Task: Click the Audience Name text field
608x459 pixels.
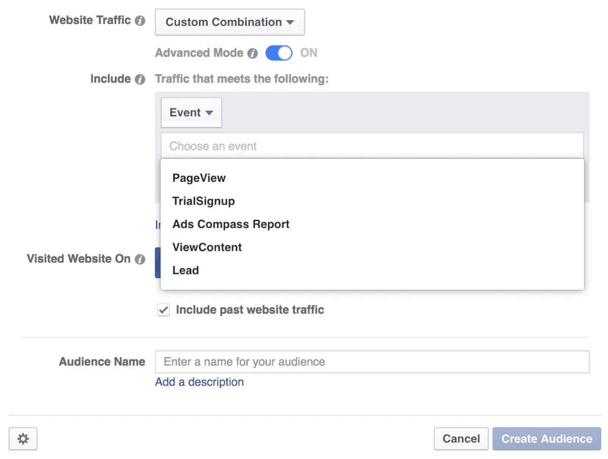Action: [x=372, y=362]
